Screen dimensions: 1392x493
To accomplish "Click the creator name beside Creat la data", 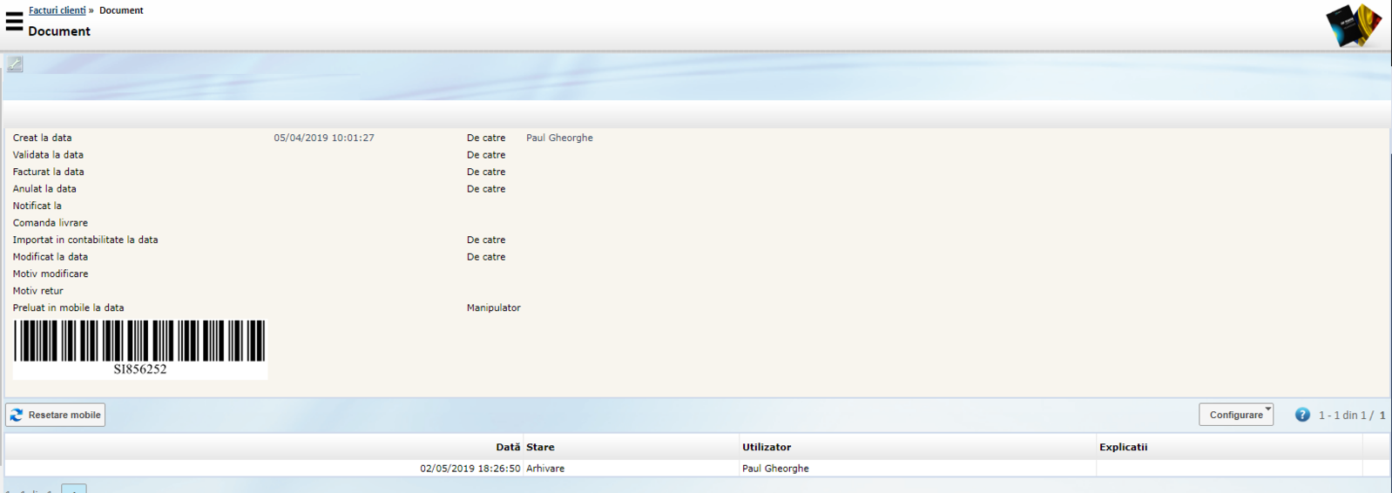I will pos(559,138).
